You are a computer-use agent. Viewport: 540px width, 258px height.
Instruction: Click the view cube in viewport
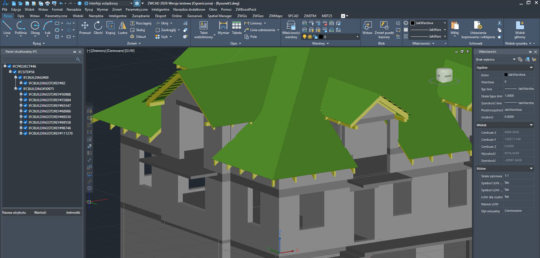click(x=443, y=75)
